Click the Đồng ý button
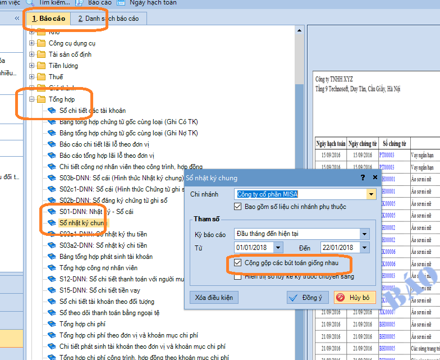 coord(308,297)
